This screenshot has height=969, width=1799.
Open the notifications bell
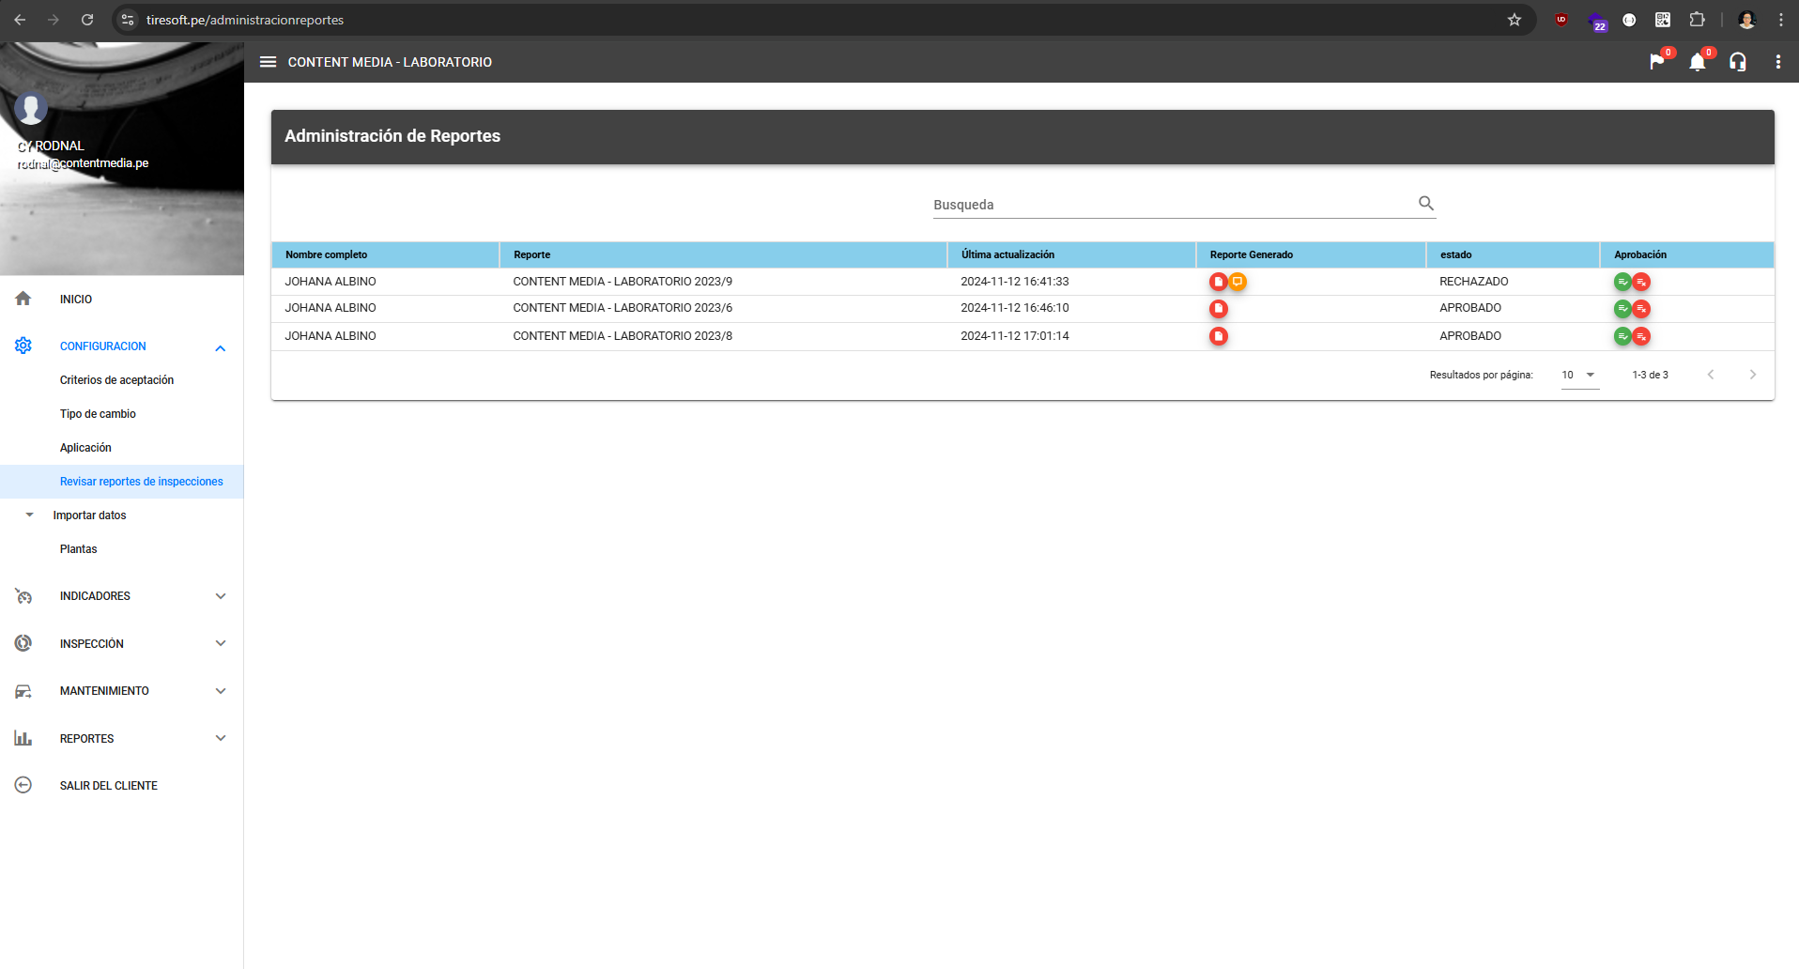click(x=1697, y=62)
